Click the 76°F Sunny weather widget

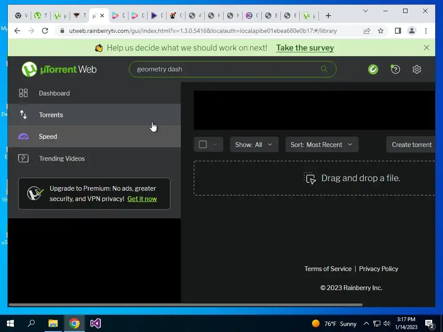pos(334,323)
